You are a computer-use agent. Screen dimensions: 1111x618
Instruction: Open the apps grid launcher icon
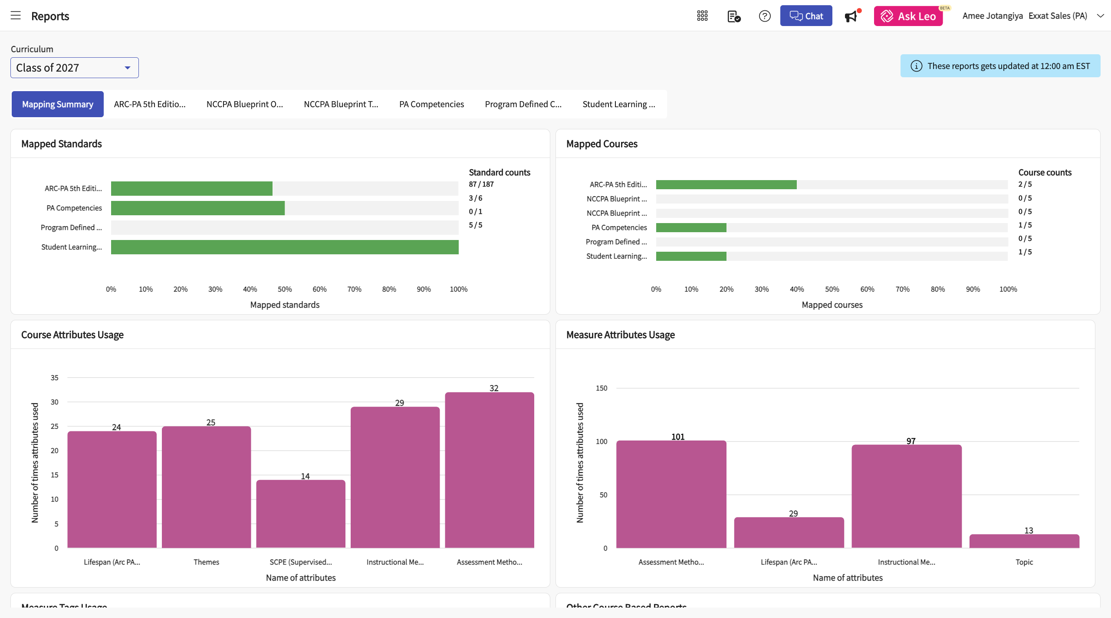click(702, 16)
